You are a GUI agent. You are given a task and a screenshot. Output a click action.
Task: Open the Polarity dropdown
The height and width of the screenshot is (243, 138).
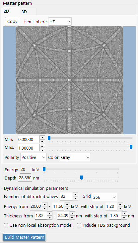click(x=34, y=157)
